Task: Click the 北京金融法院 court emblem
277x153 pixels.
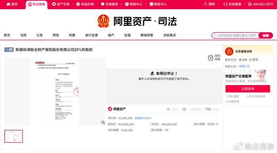Action: click(x=229, y=51)
